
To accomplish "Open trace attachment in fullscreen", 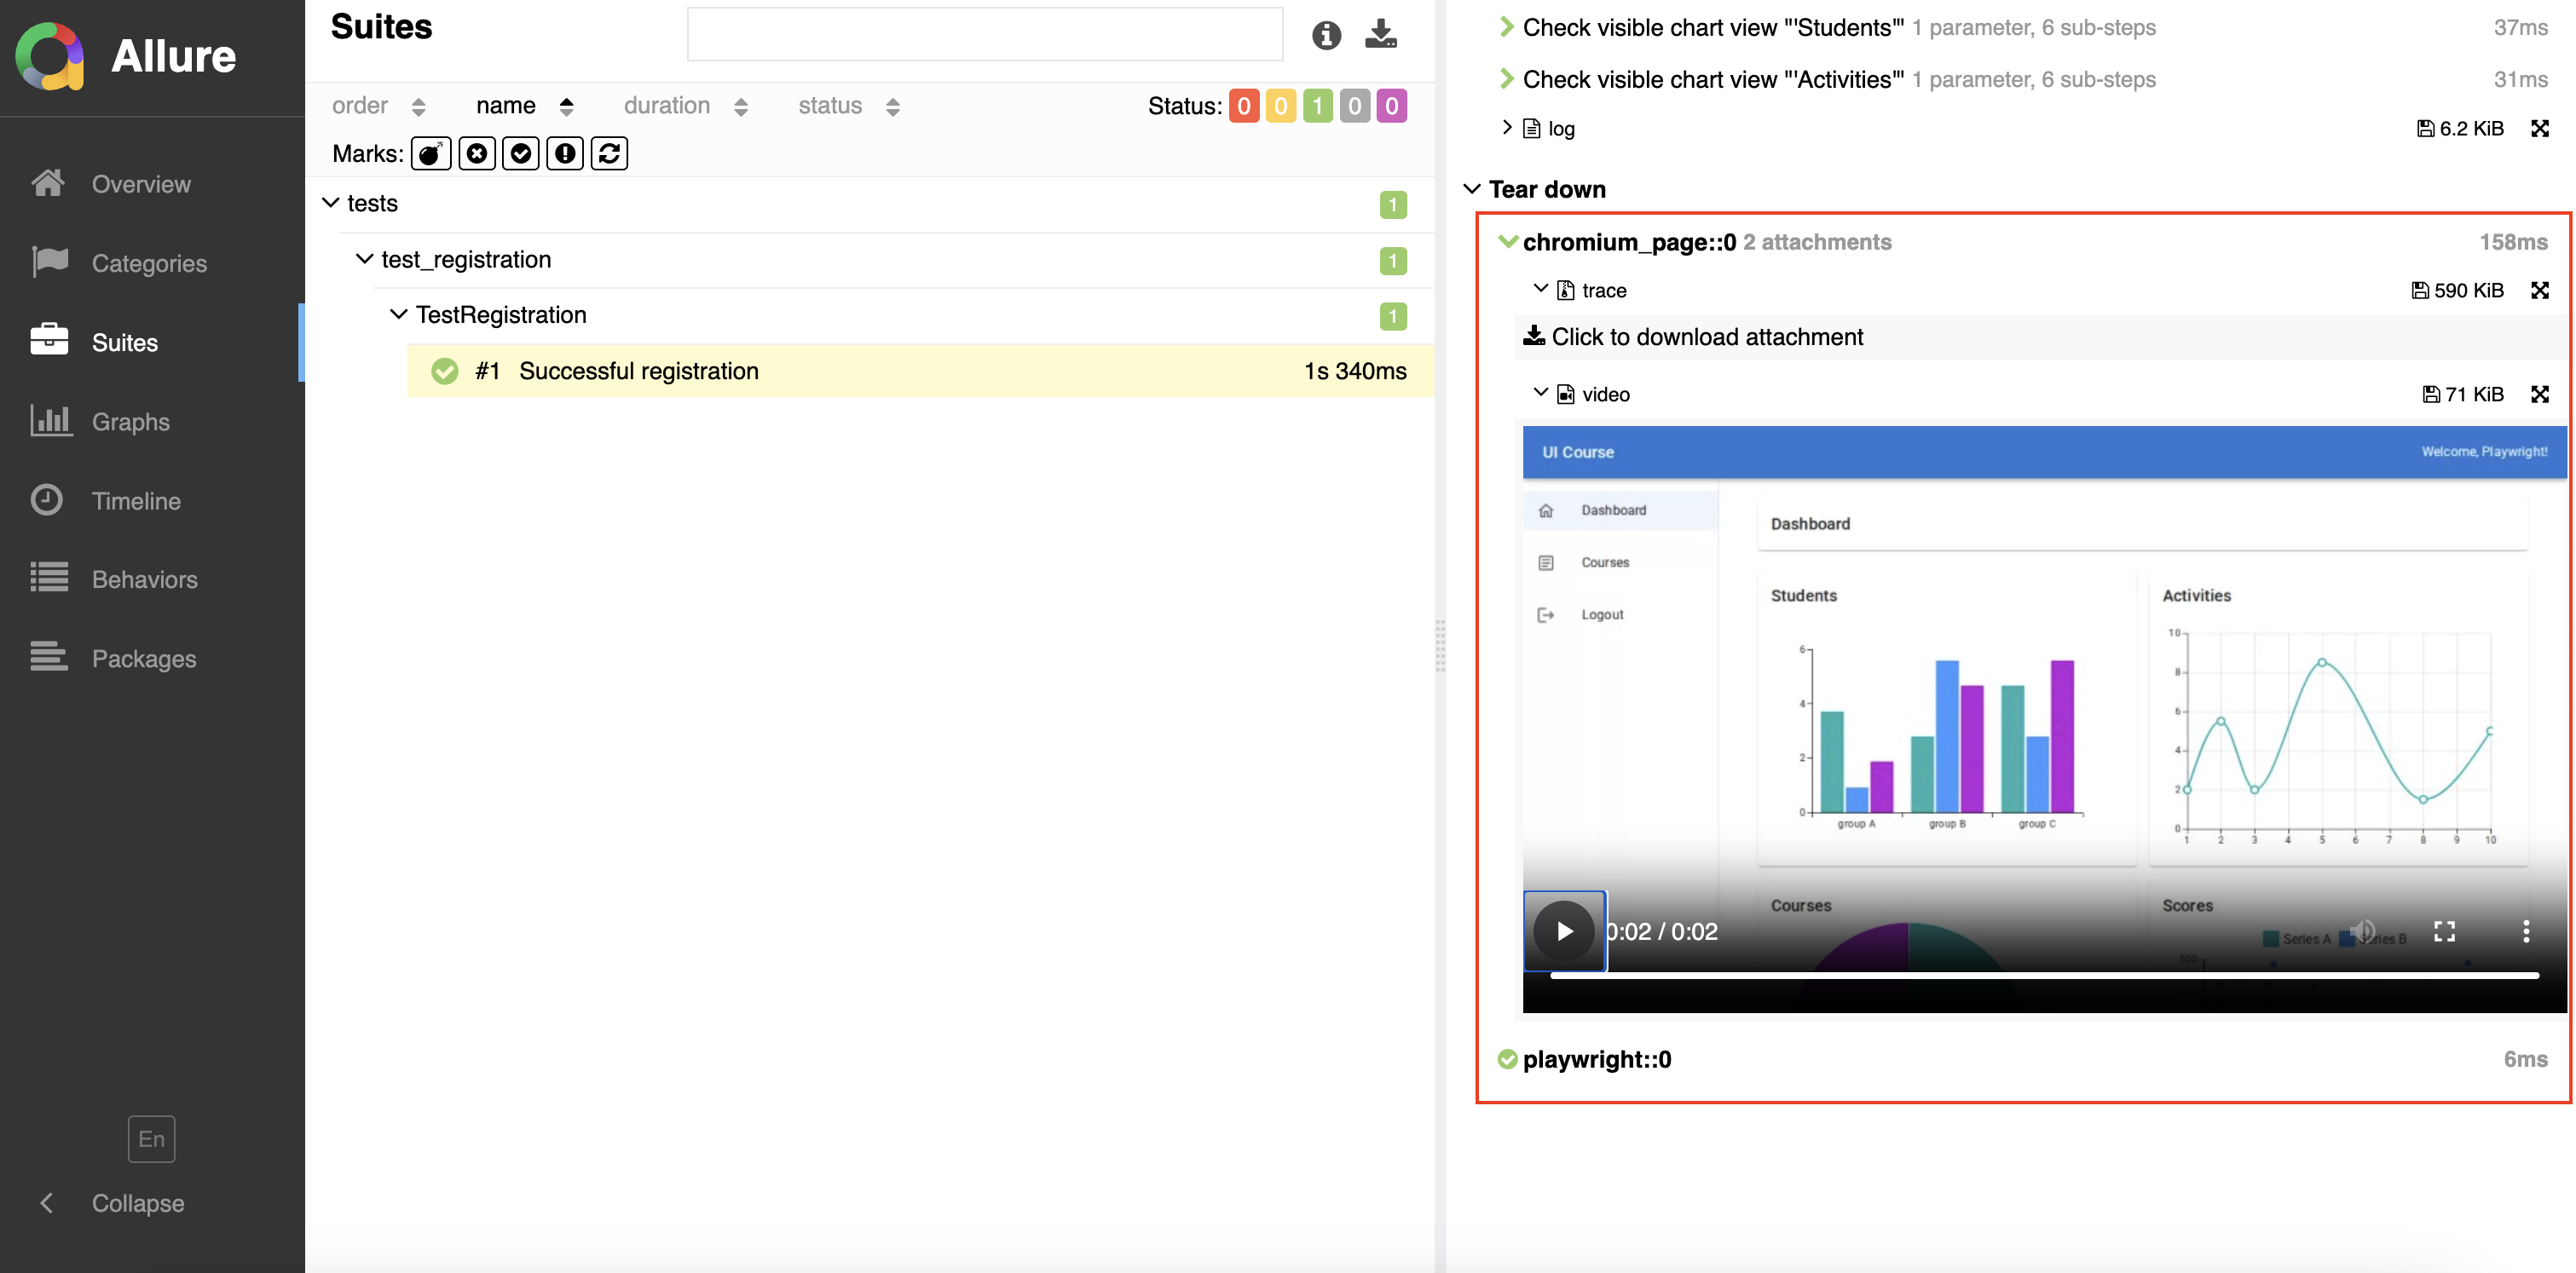I will click(2539, 290).
